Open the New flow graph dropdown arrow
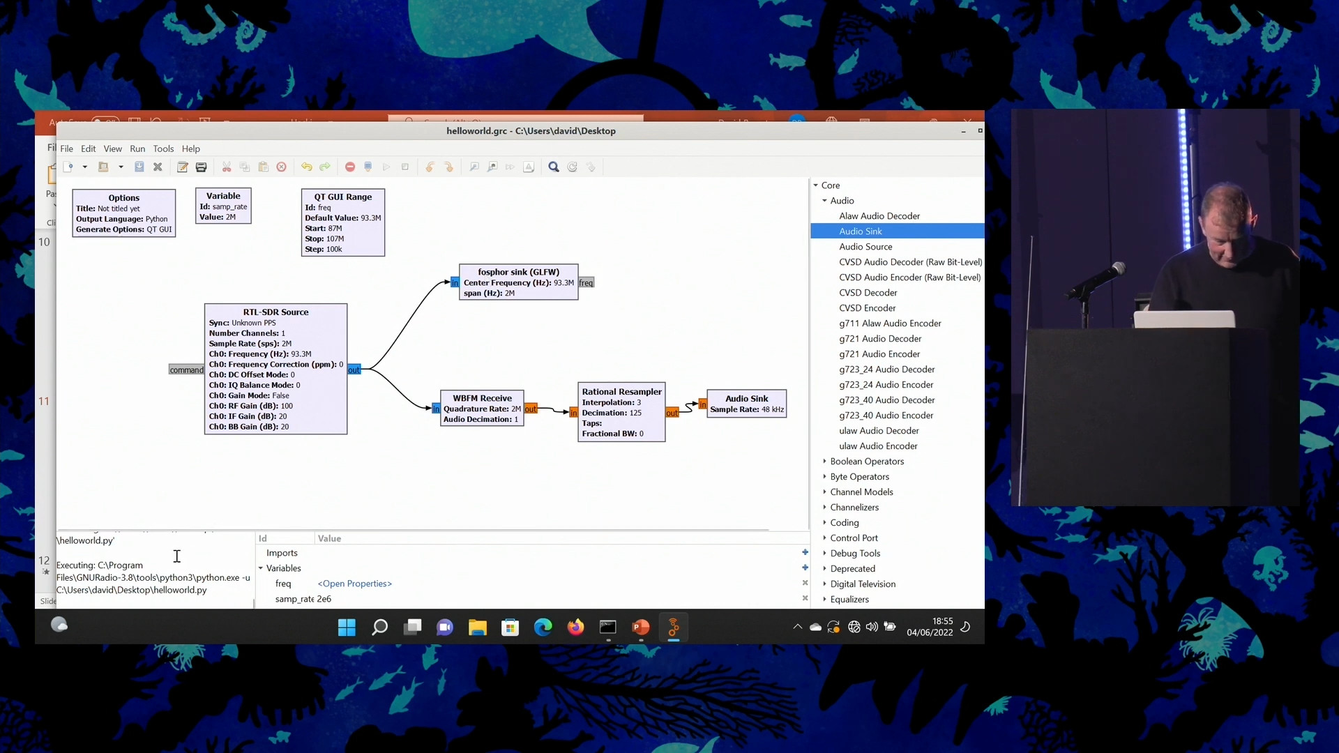The image size is (1339, 753). [x=85, y=167]
